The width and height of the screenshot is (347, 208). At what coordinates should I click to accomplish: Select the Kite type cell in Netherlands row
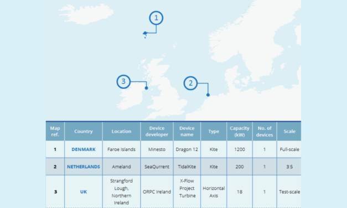[214, 167]
